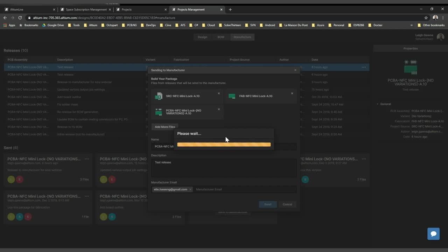Image resolution: width=448 pixels, height=252 pixels.
Task: Select the Initial release (not for manufacture) row
Action: [x=186, y=134]
